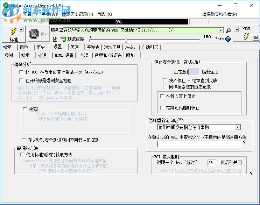Viewport: 260px width, 205px height.
Task: Open the 开发者 tab
Action: click(93, 47)
